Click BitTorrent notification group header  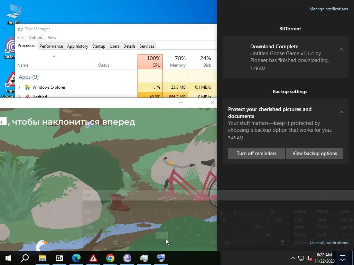(x=290, y=29)
